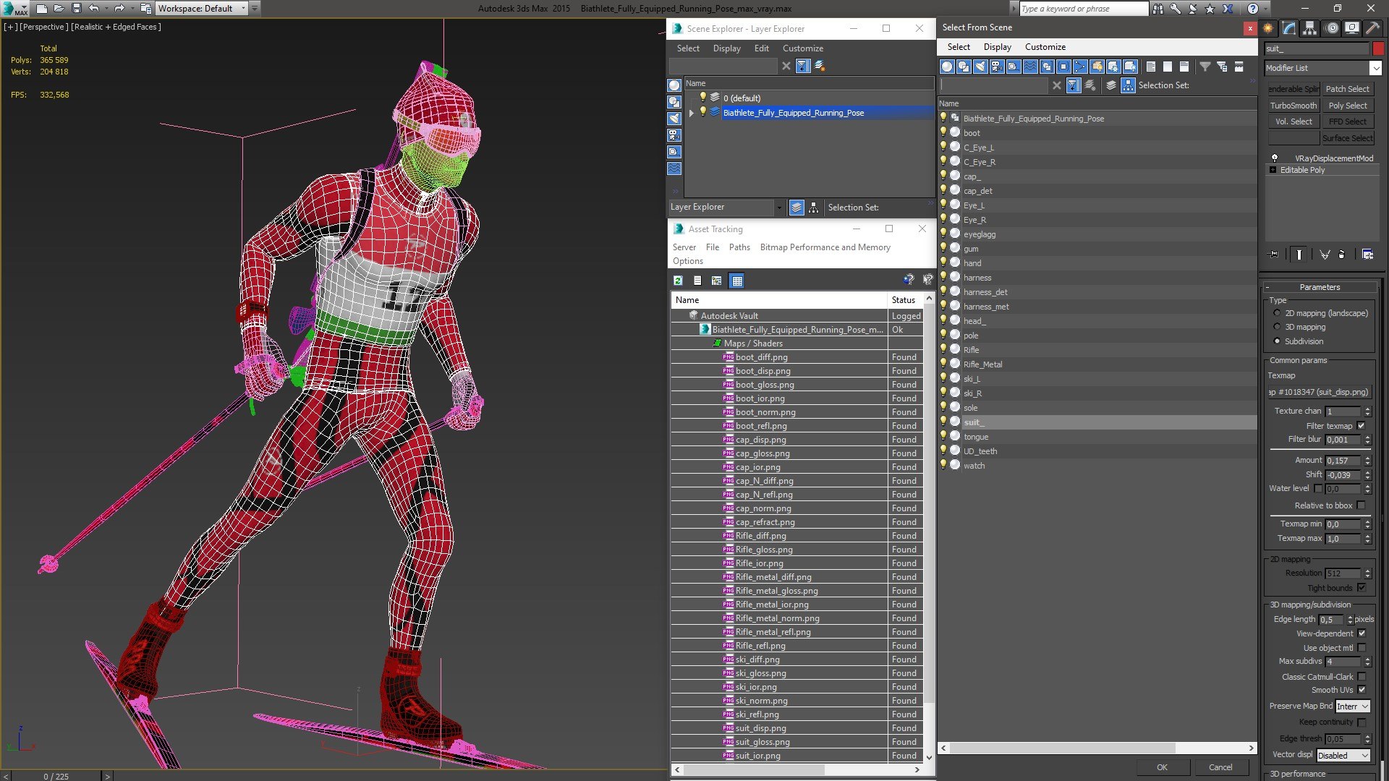This screenshot has height=781, width=1389.
Task: Toggle VRayDisplacementMod lightbulb in modifier stack
Action: 1275,158
